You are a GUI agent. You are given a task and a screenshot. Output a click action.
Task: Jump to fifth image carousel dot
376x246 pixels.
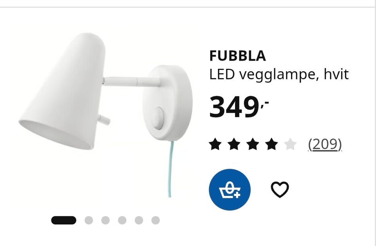click(x=139, y=220)
